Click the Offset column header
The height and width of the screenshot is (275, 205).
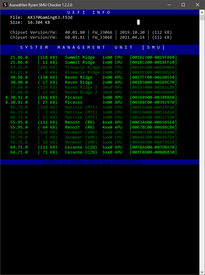point(155,52)
